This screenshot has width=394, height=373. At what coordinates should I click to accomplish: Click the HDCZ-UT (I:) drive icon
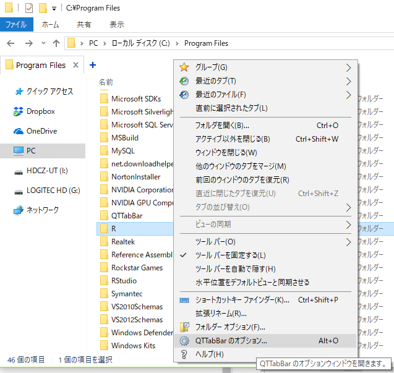(x=19, y=172)
